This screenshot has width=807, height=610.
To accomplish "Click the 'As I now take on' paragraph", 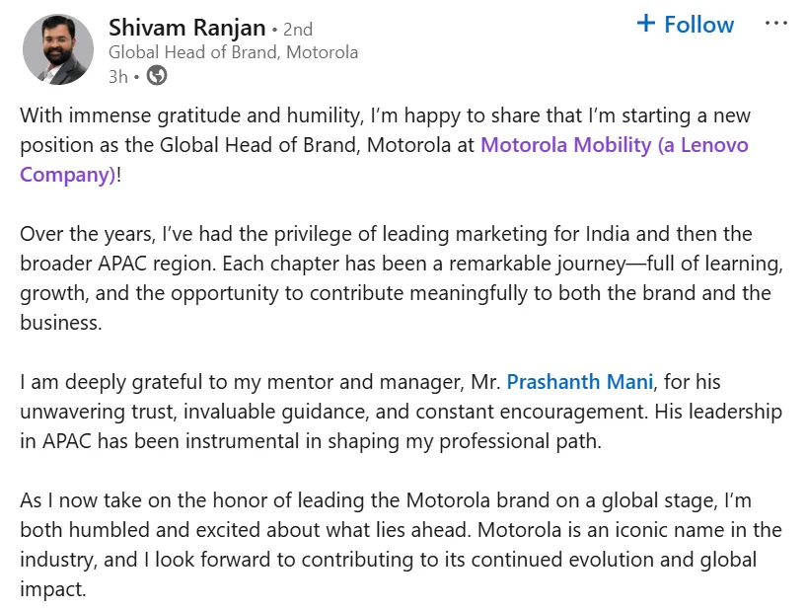I will point(402,545).
